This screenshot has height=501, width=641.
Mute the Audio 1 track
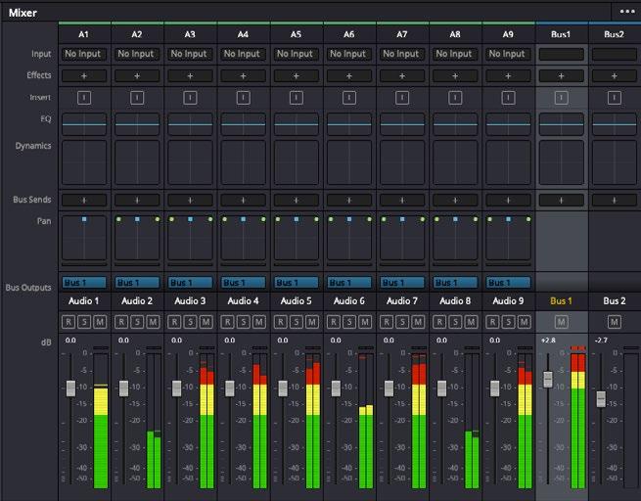[100, 322]
